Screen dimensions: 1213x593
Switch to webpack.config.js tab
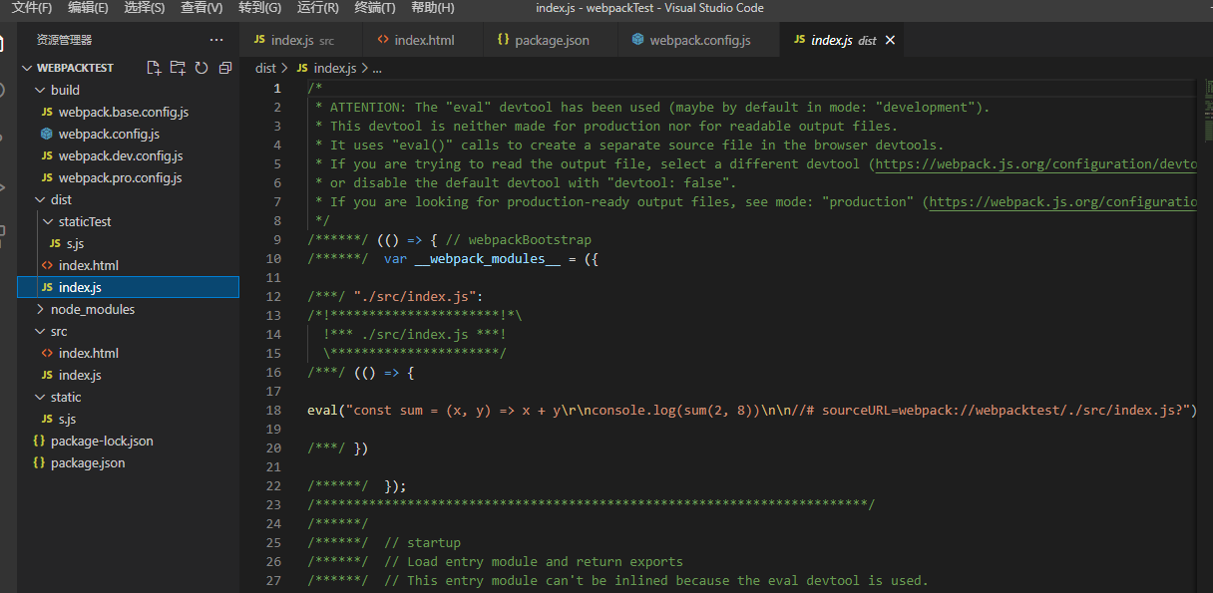pos(697,40)
